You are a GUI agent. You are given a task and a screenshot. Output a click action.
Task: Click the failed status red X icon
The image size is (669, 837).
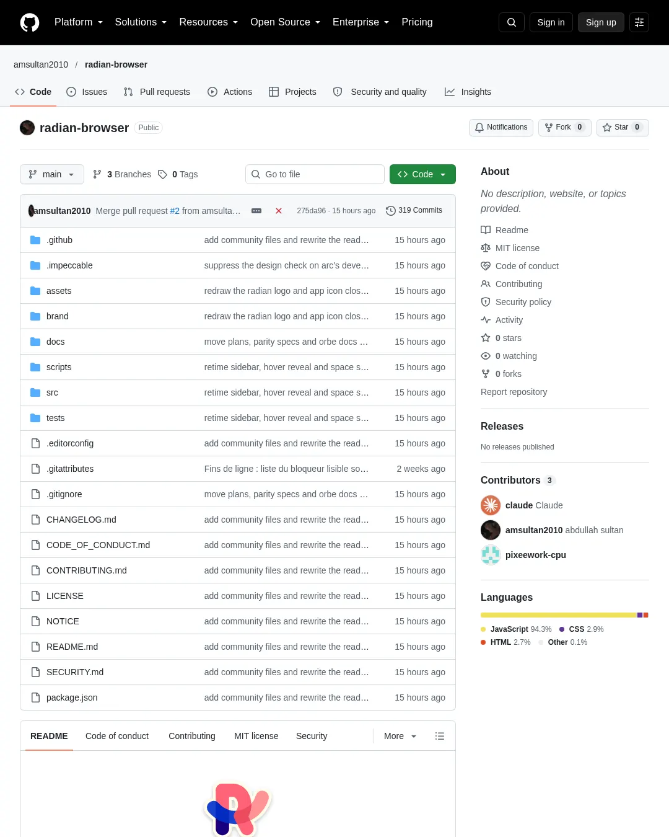[x=279, y=211]
